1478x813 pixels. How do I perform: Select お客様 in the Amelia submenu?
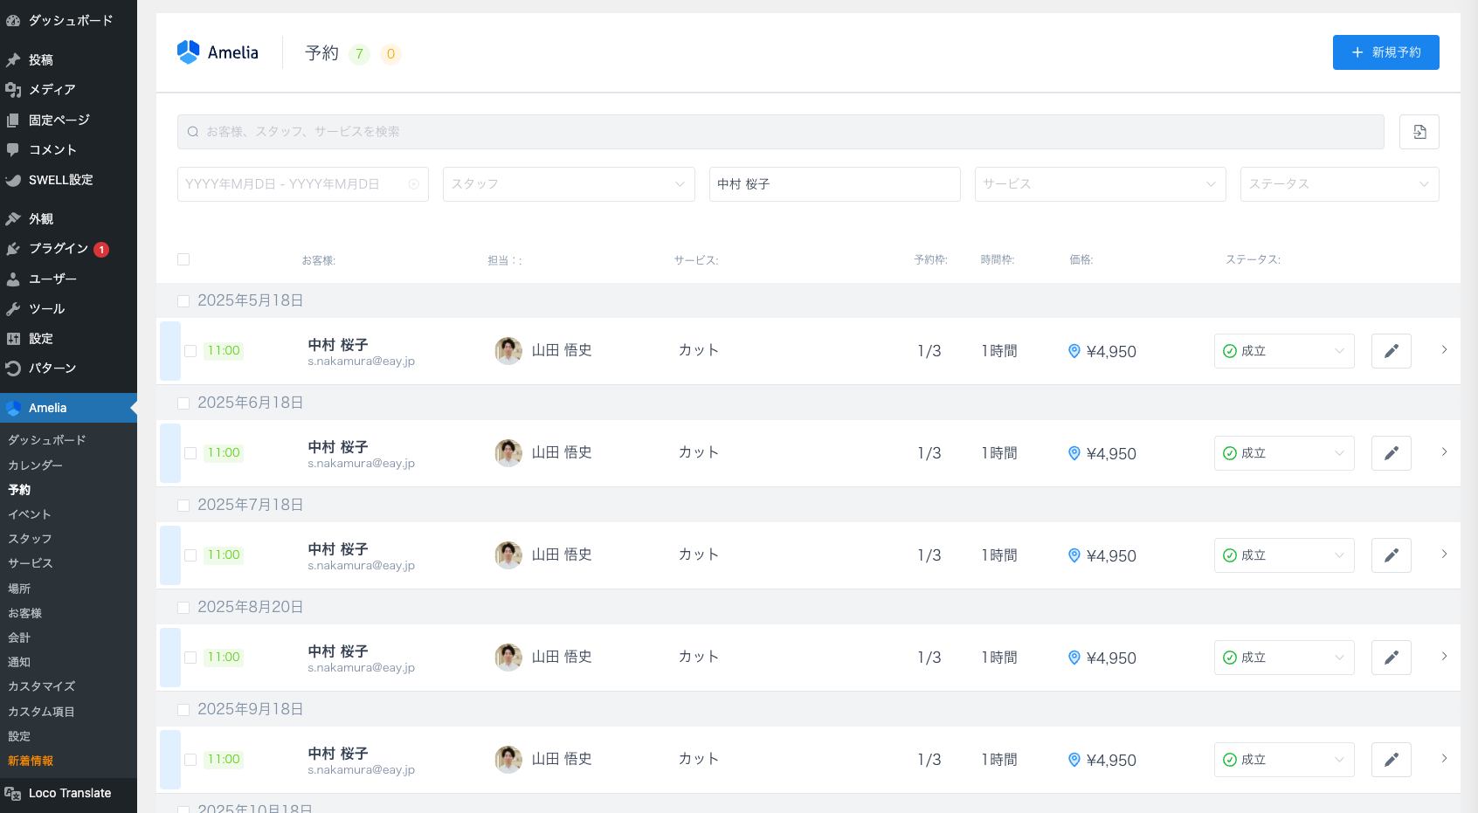coord(25,613)
